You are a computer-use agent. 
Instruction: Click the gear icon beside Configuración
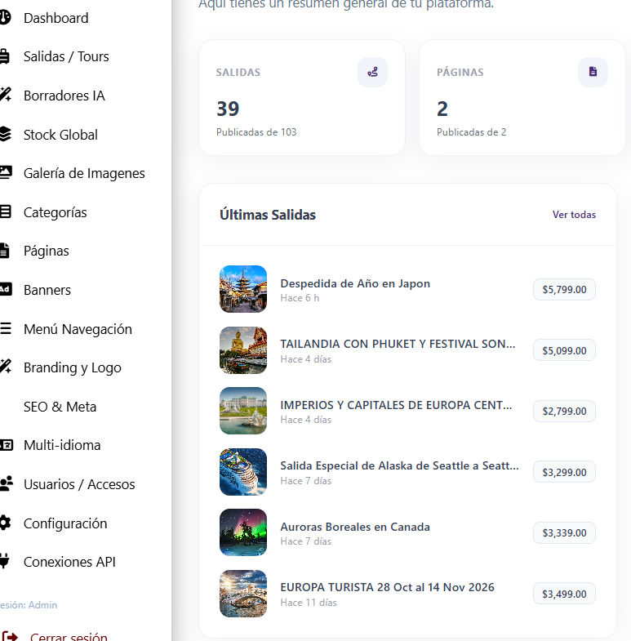pos(5,523)
